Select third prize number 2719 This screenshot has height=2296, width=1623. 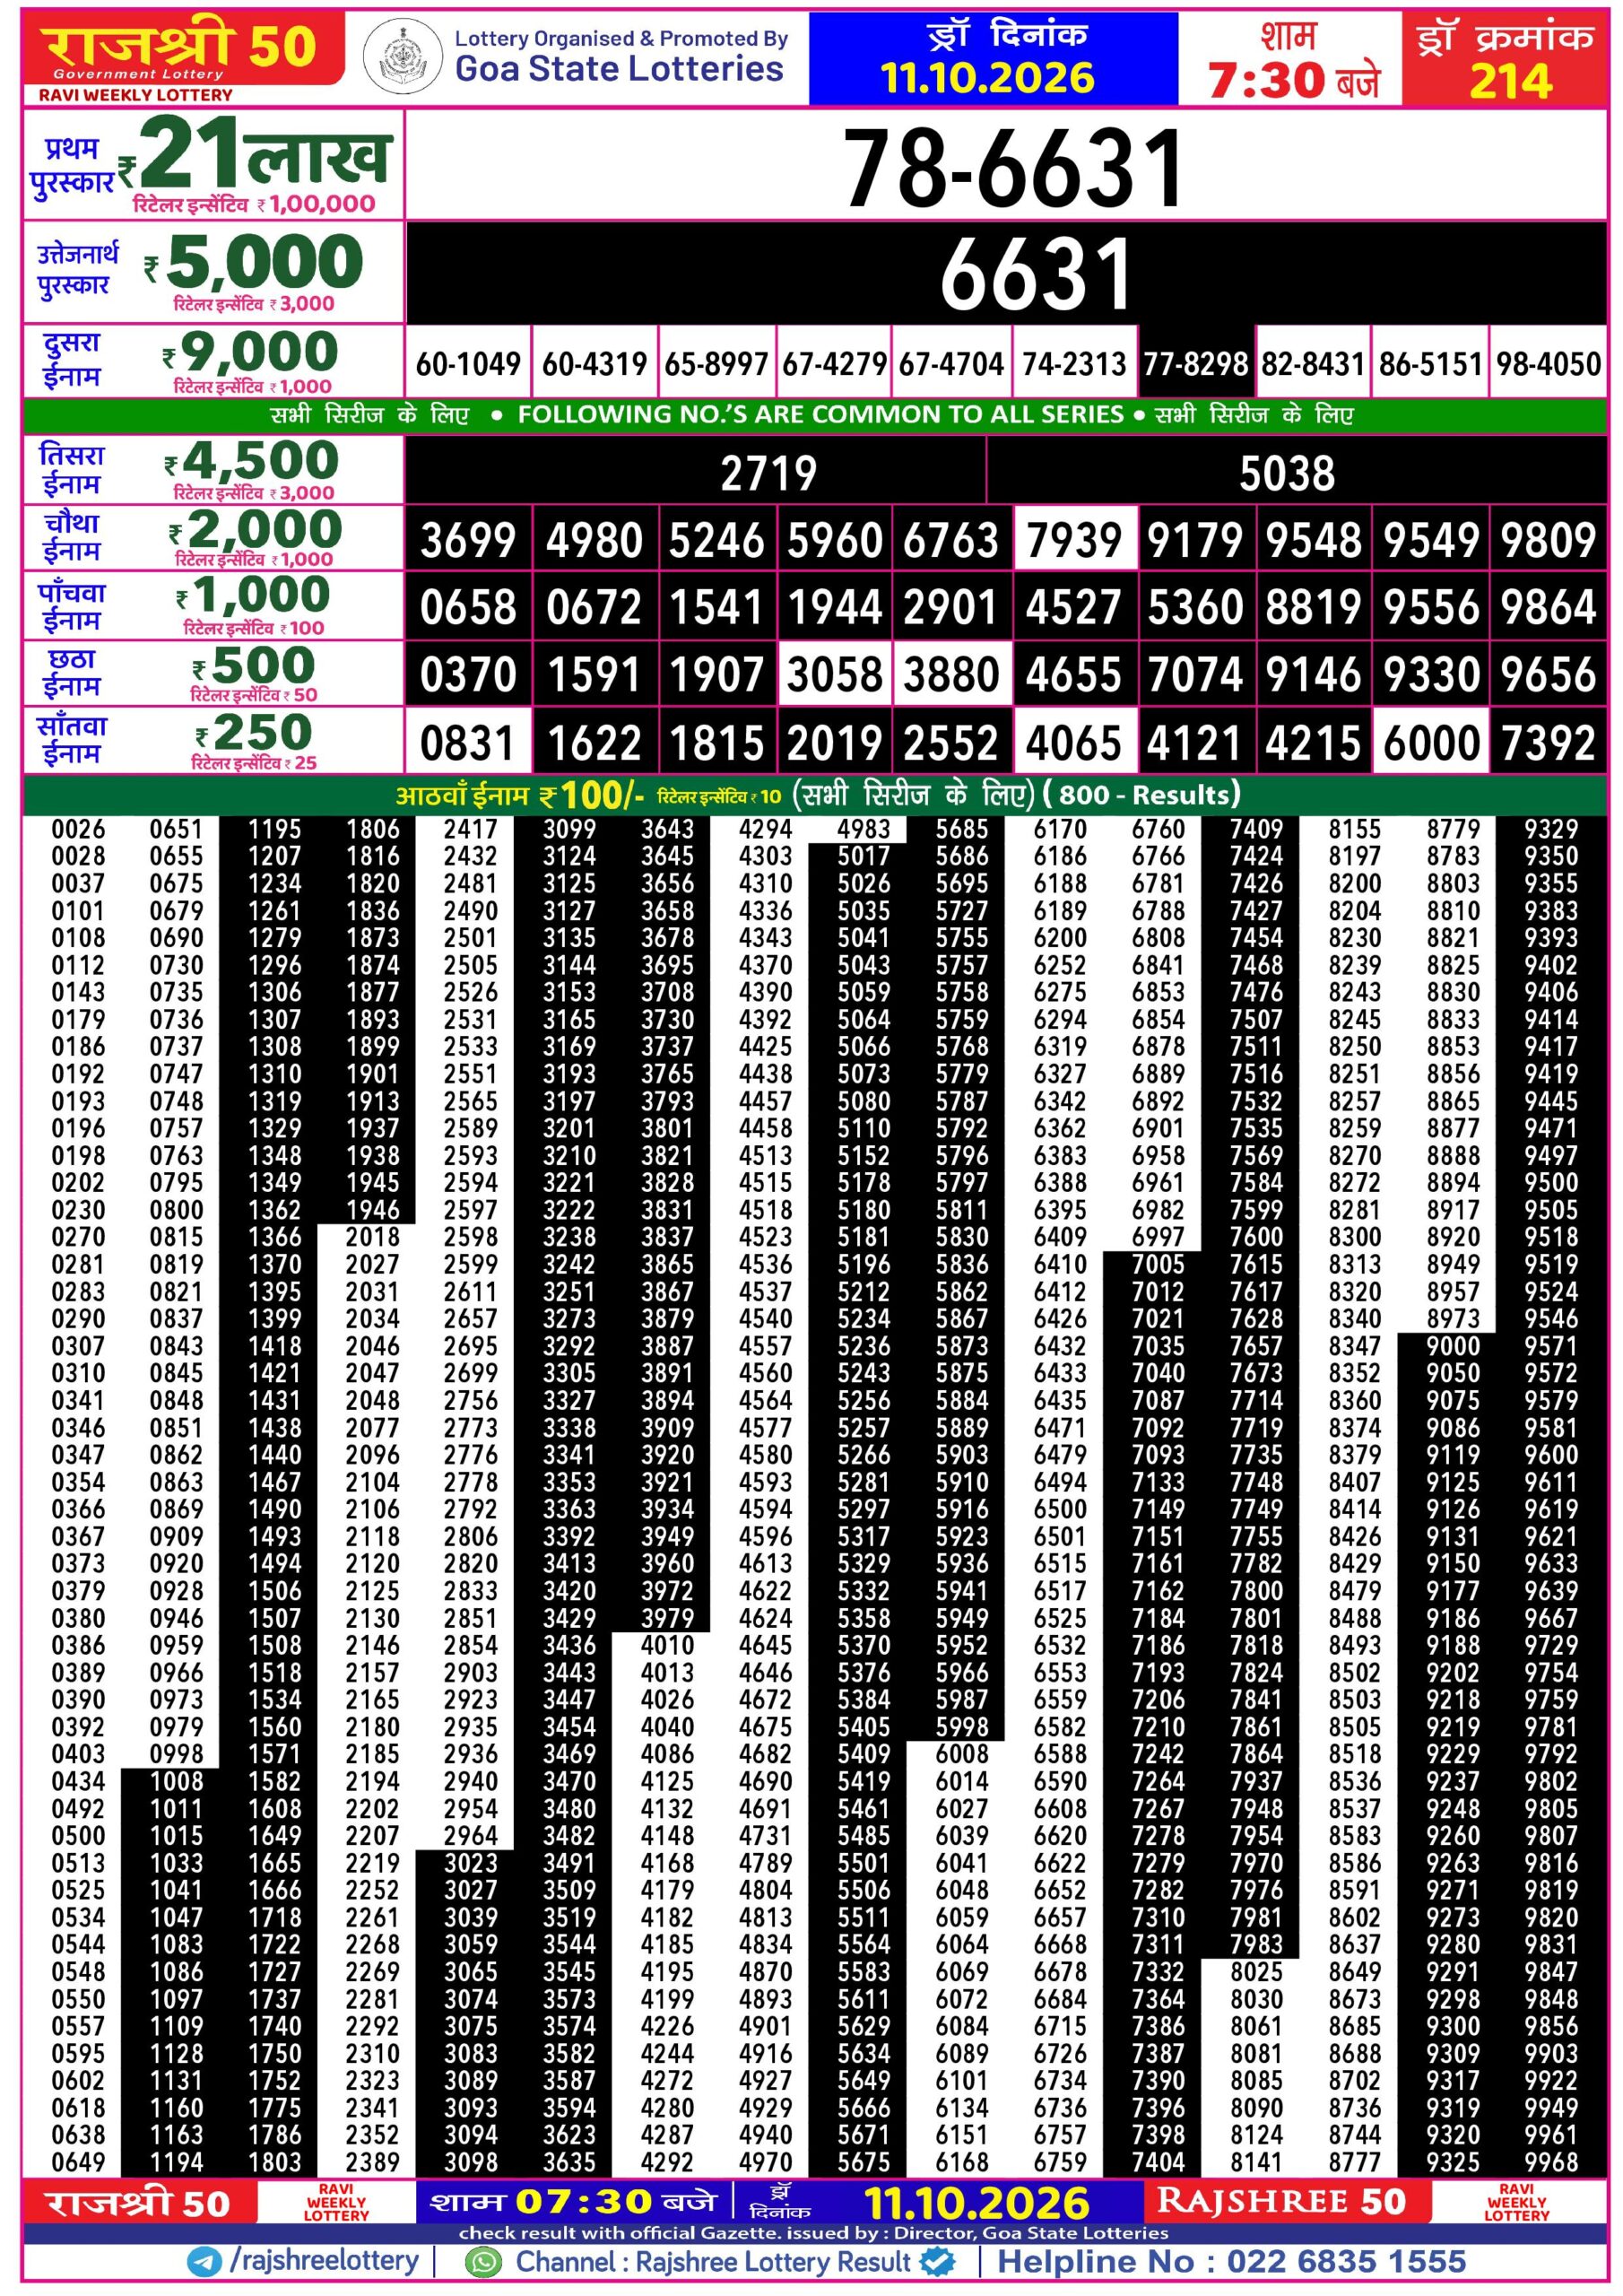click(x=768, y=473)
